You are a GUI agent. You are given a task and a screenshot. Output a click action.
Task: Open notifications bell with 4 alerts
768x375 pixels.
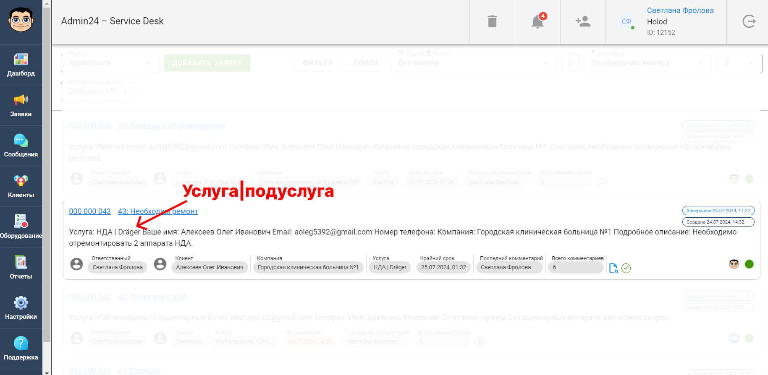538,21
